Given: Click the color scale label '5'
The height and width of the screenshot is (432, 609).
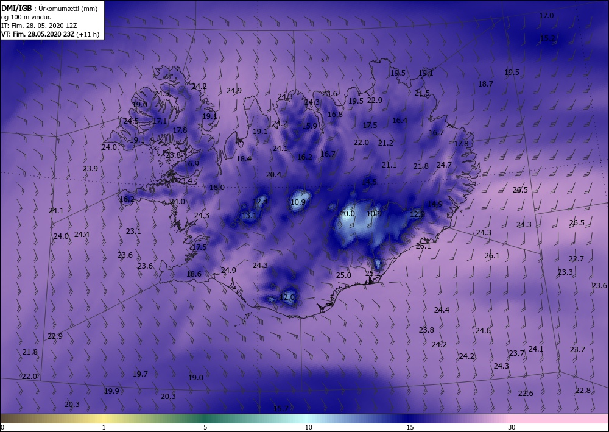Looking at the screenshot, I should pyautogui.click(x=205, y=427).
